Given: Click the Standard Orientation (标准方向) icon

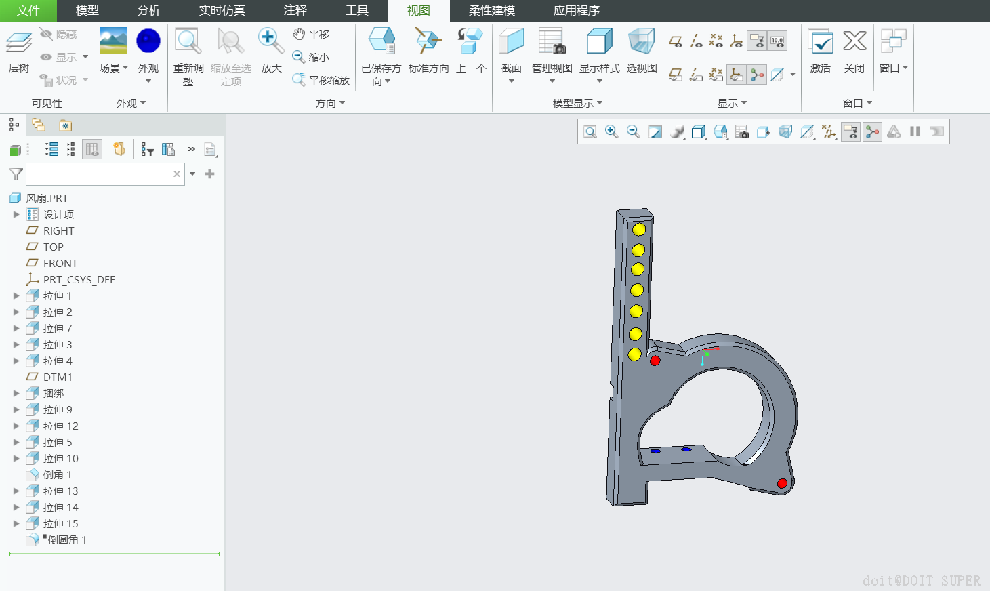Looking at the screenshot, I should [x=428, y=42].
